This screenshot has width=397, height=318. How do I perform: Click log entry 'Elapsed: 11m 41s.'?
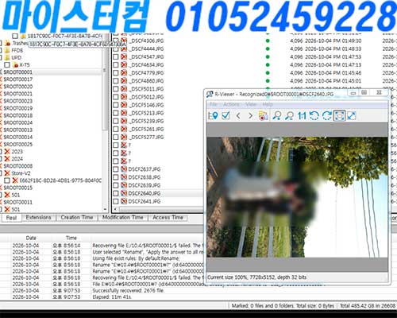coord(112,297)
